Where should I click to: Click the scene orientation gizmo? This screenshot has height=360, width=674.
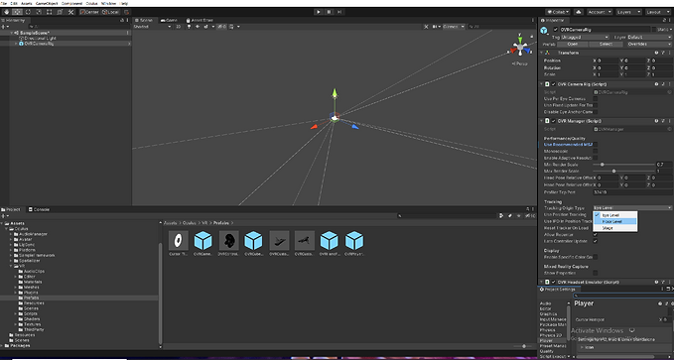(520, 47)
